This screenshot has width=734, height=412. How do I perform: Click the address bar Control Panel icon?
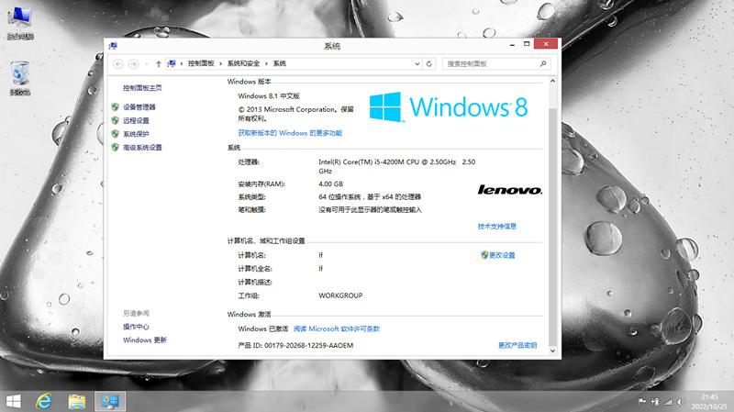[x=172, y=63]
